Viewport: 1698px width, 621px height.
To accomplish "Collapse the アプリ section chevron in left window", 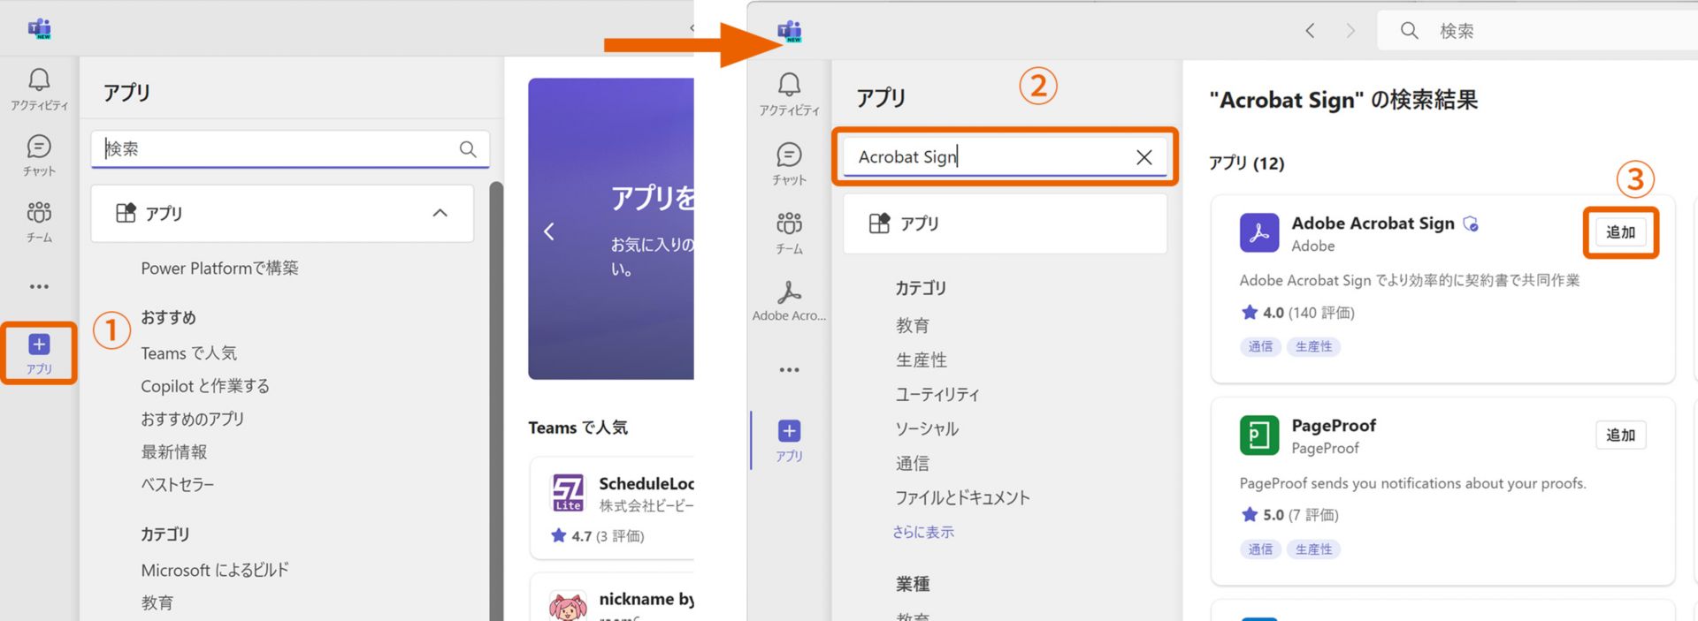I will 440,213.
